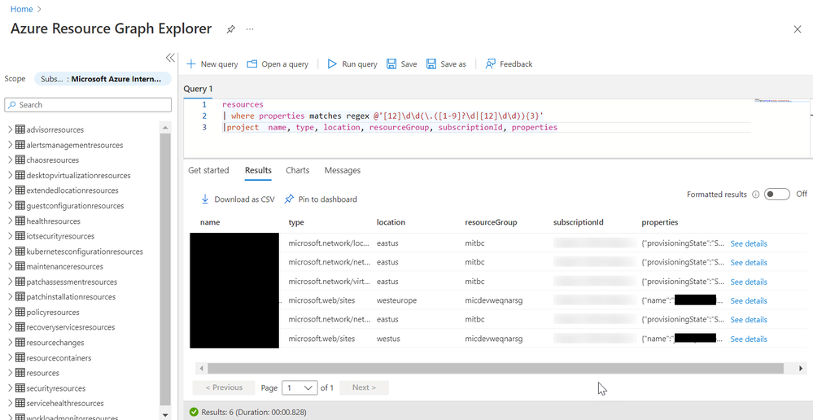The height and width of the screenshot is (420, 813).
Task: Click the Pin to dashboard pin icon
Action: (x=290, y=199)
